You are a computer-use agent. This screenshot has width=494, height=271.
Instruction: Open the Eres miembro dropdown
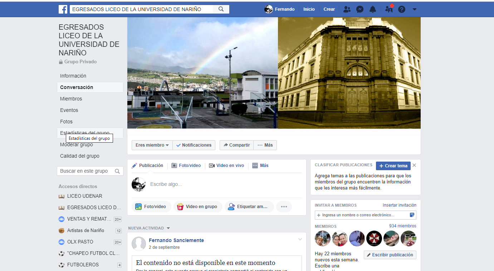coord(152,145)
